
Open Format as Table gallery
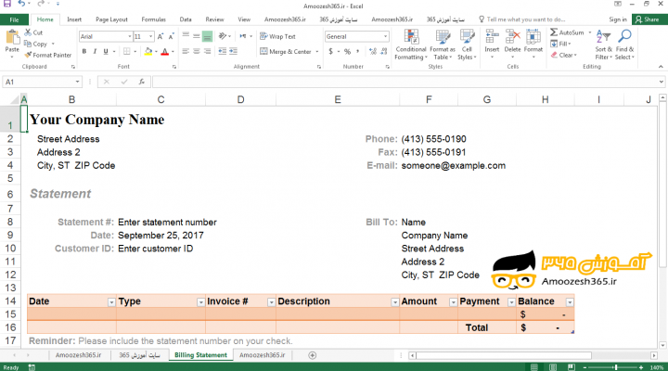point(443,45)
